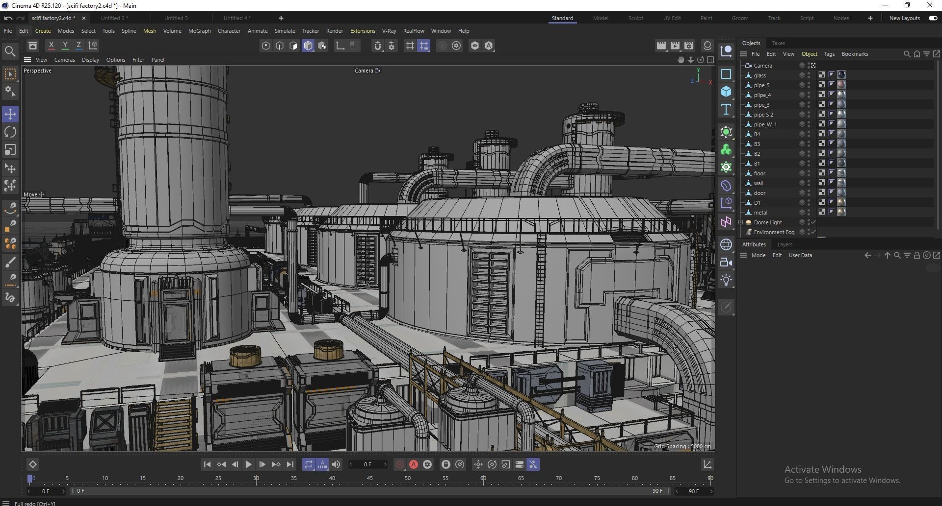Open Render Settings clapperboard icon
Viewport: 942px width, 506px height.
coord(689,46)
